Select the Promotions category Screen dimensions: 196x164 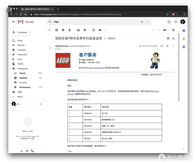[x=25, y=87]
